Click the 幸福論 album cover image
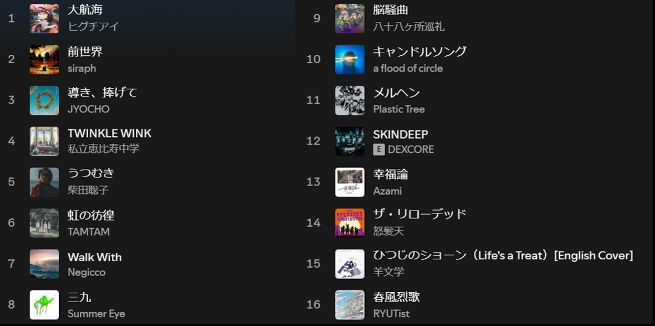Viewport: 655px width, 326px height. [x=350, y=182]
